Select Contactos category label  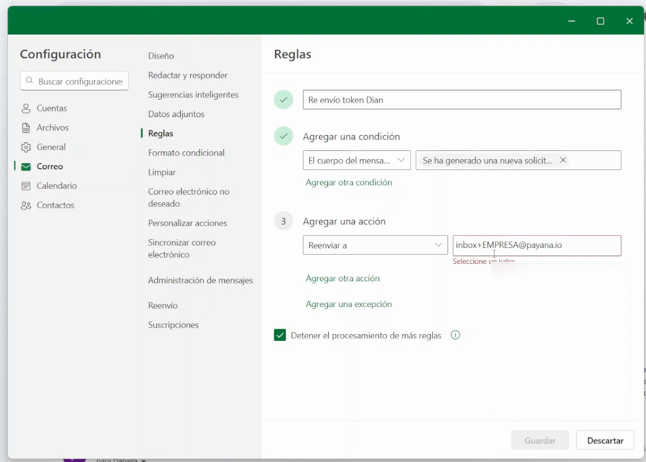(x=55, y=205)
